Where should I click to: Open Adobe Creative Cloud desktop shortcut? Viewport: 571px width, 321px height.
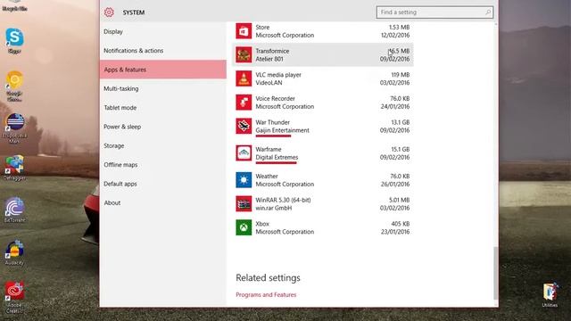pyautogui.click(x=14, y=297)
